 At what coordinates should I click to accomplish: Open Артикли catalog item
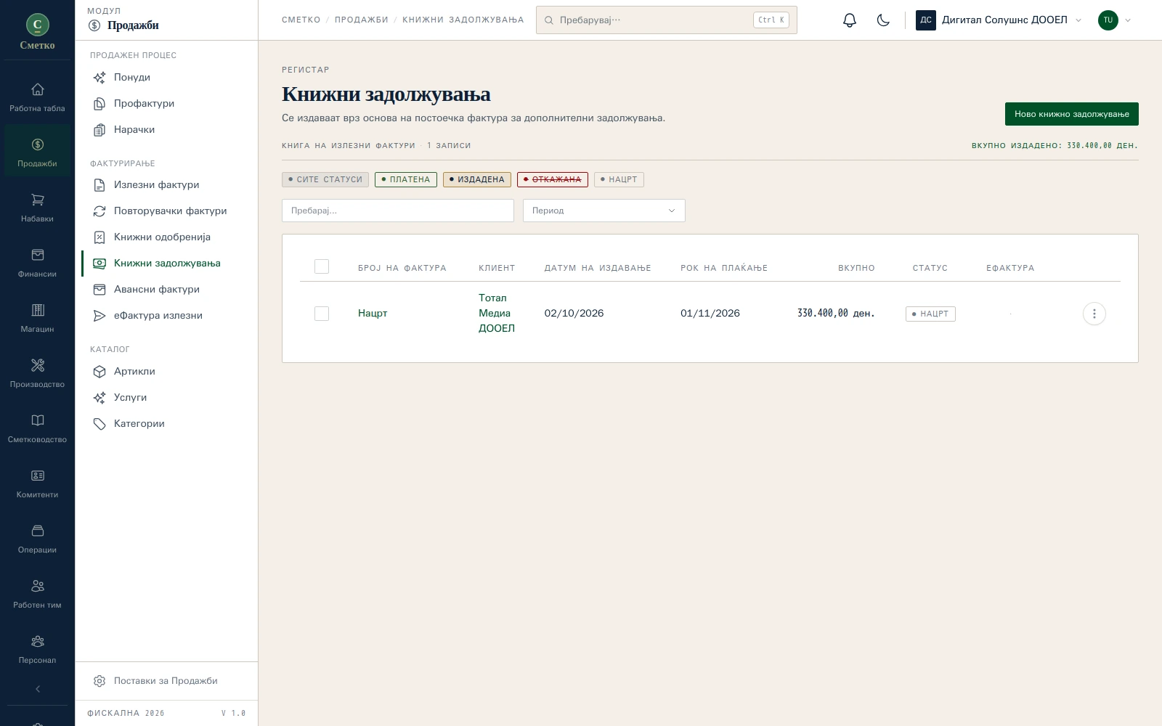tap(166, 371)
